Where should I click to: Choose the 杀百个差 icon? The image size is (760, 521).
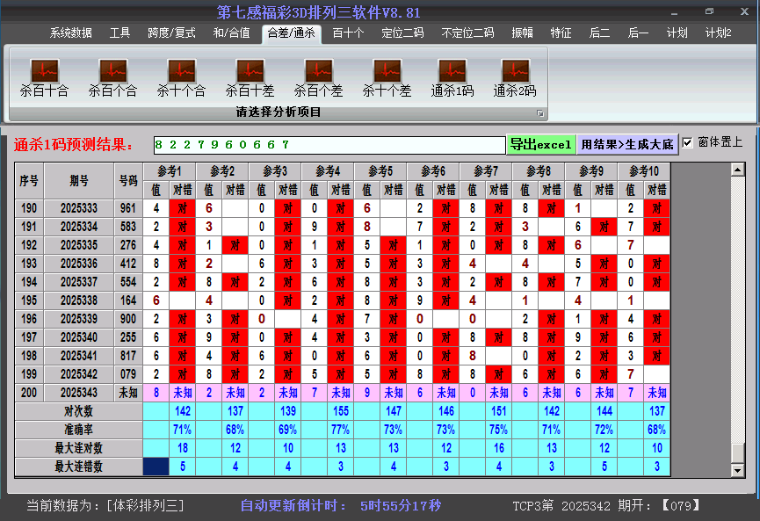[318, 70]
